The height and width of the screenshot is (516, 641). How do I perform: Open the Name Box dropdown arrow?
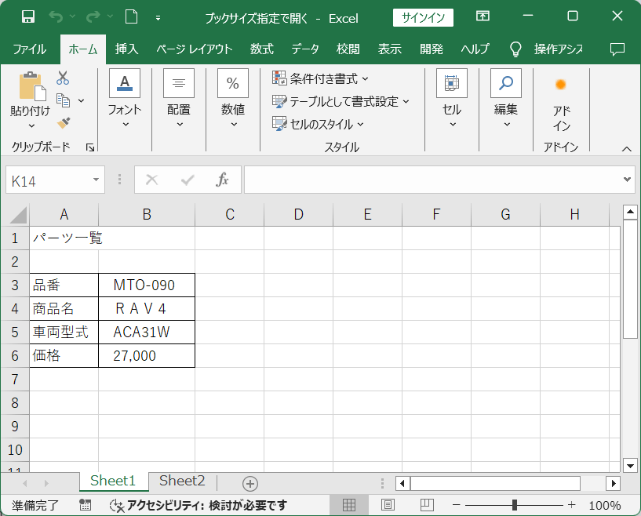(96, 180)
